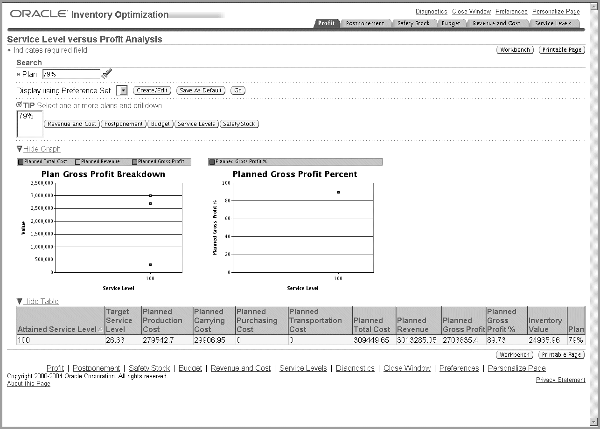Click footer Service Levels link

click(x=303, y=368)
